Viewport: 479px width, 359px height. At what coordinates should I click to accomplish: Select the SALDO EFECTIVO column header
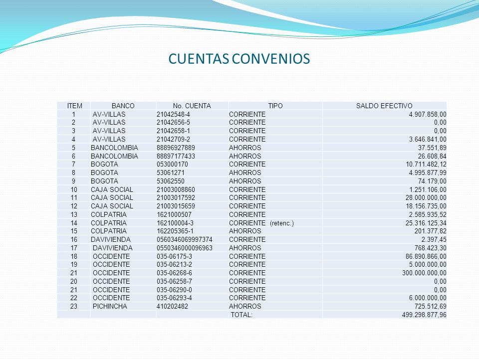[x=384, y=106]
